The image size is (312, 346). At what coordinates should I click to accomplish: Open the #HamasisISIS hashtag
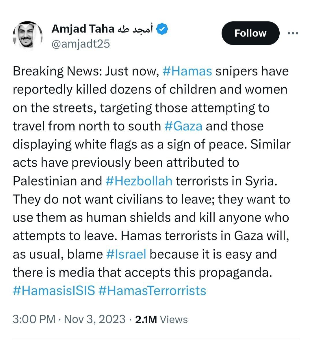pos(54,291)
